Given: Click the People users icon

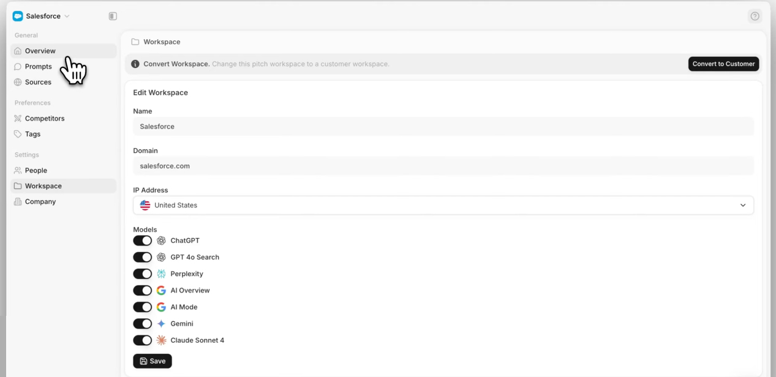Looking at the screenshot, I should tap(18, 171).
